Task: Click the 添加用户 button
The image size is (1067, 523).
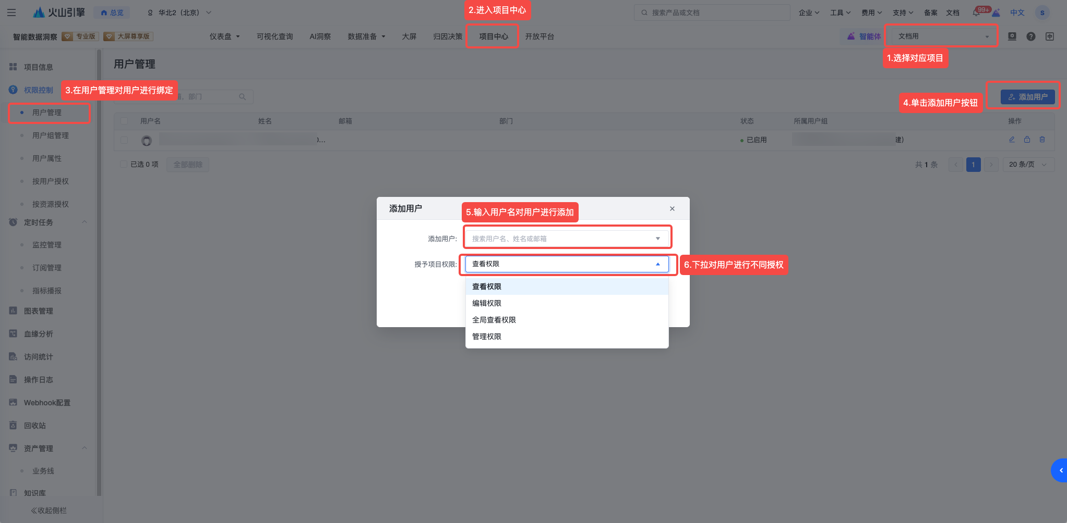Action: [1027, 97]
